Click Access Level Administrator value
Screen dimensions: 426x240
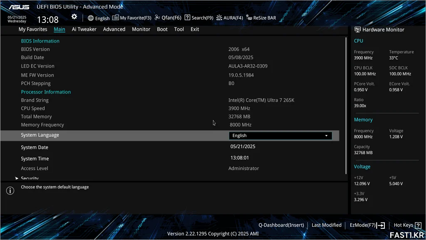[244, 168]
